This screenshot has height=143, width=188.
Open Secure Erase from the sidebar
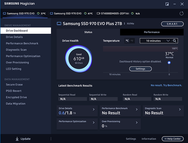pyautogui.click(x=14, y=85)
